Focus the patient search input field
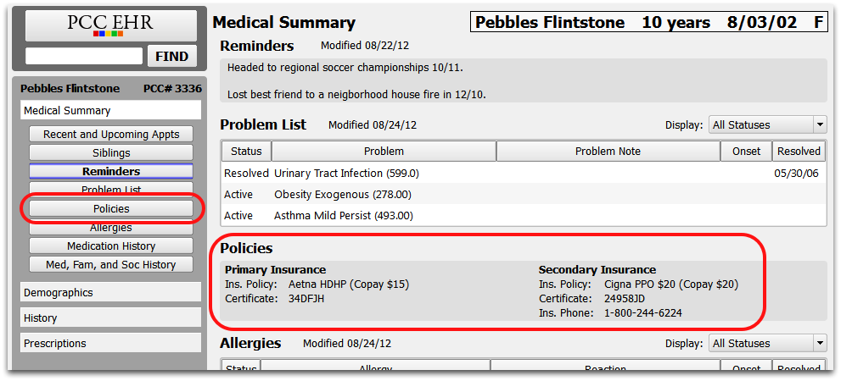This screenshot has width=841, height=381. 84,56
